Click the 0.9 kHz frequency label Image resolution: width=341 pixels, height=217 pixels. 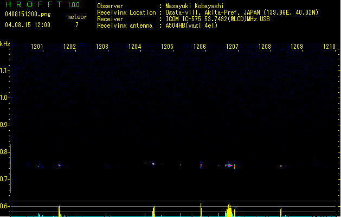point(4,125)
